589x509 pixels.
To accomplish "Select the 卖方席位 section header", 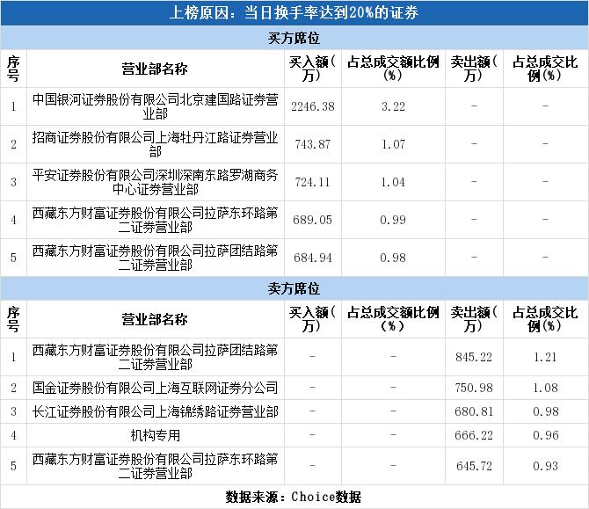I will (x=294, y=288).
